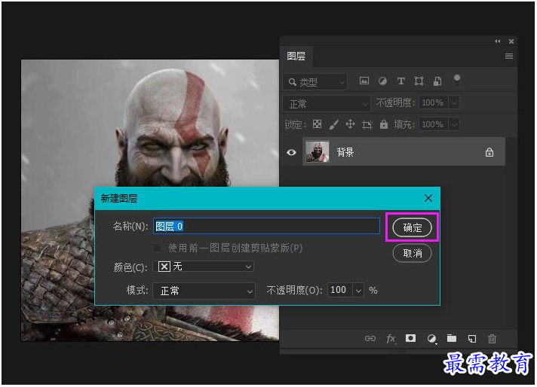Create a new group folder
Screen dimensions: 537x387
coord(452,339)
